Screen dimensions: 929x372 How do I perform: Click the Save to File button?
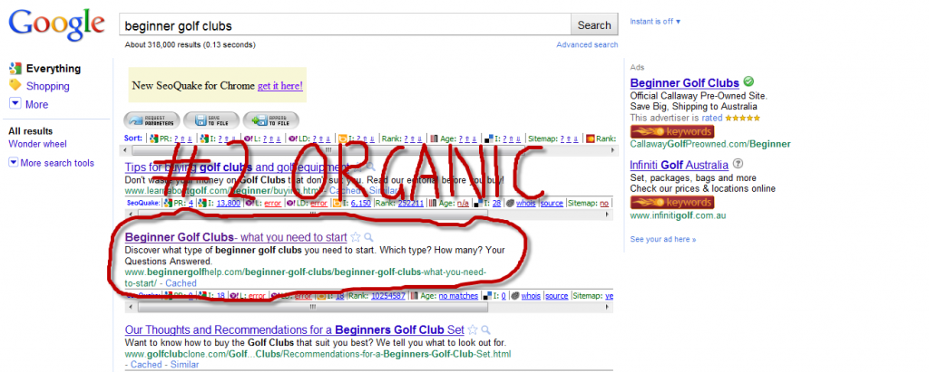tap(211, 120)
